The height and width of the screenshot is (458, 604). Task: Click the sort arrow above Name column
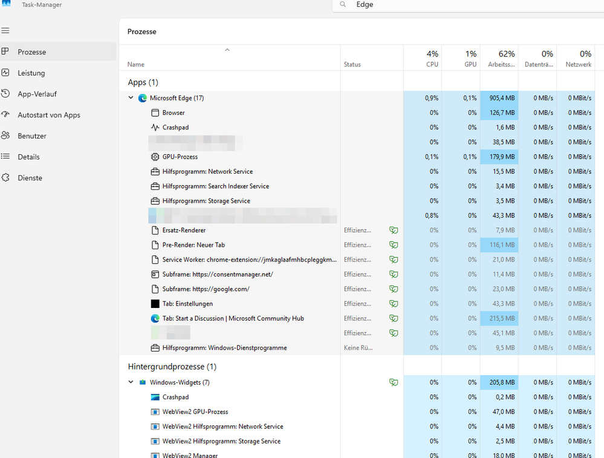(x=227, y=50)
